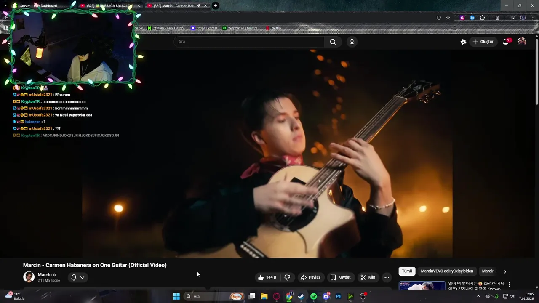Open the Extensions puzzle icon
Screen dimensions: 539x303
click(x=483, y=18)
